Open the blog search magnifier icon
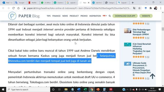 coord(110,16)
